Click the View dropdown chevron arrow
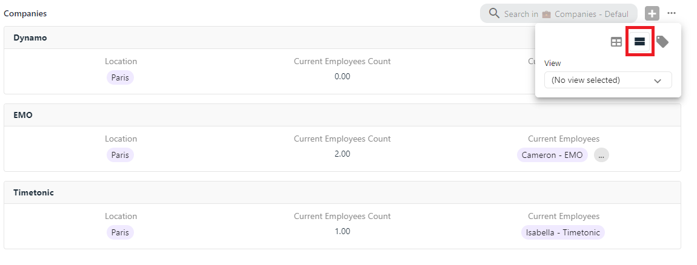Viewport: 697px width, 265px height. click(x=658, y=81)
